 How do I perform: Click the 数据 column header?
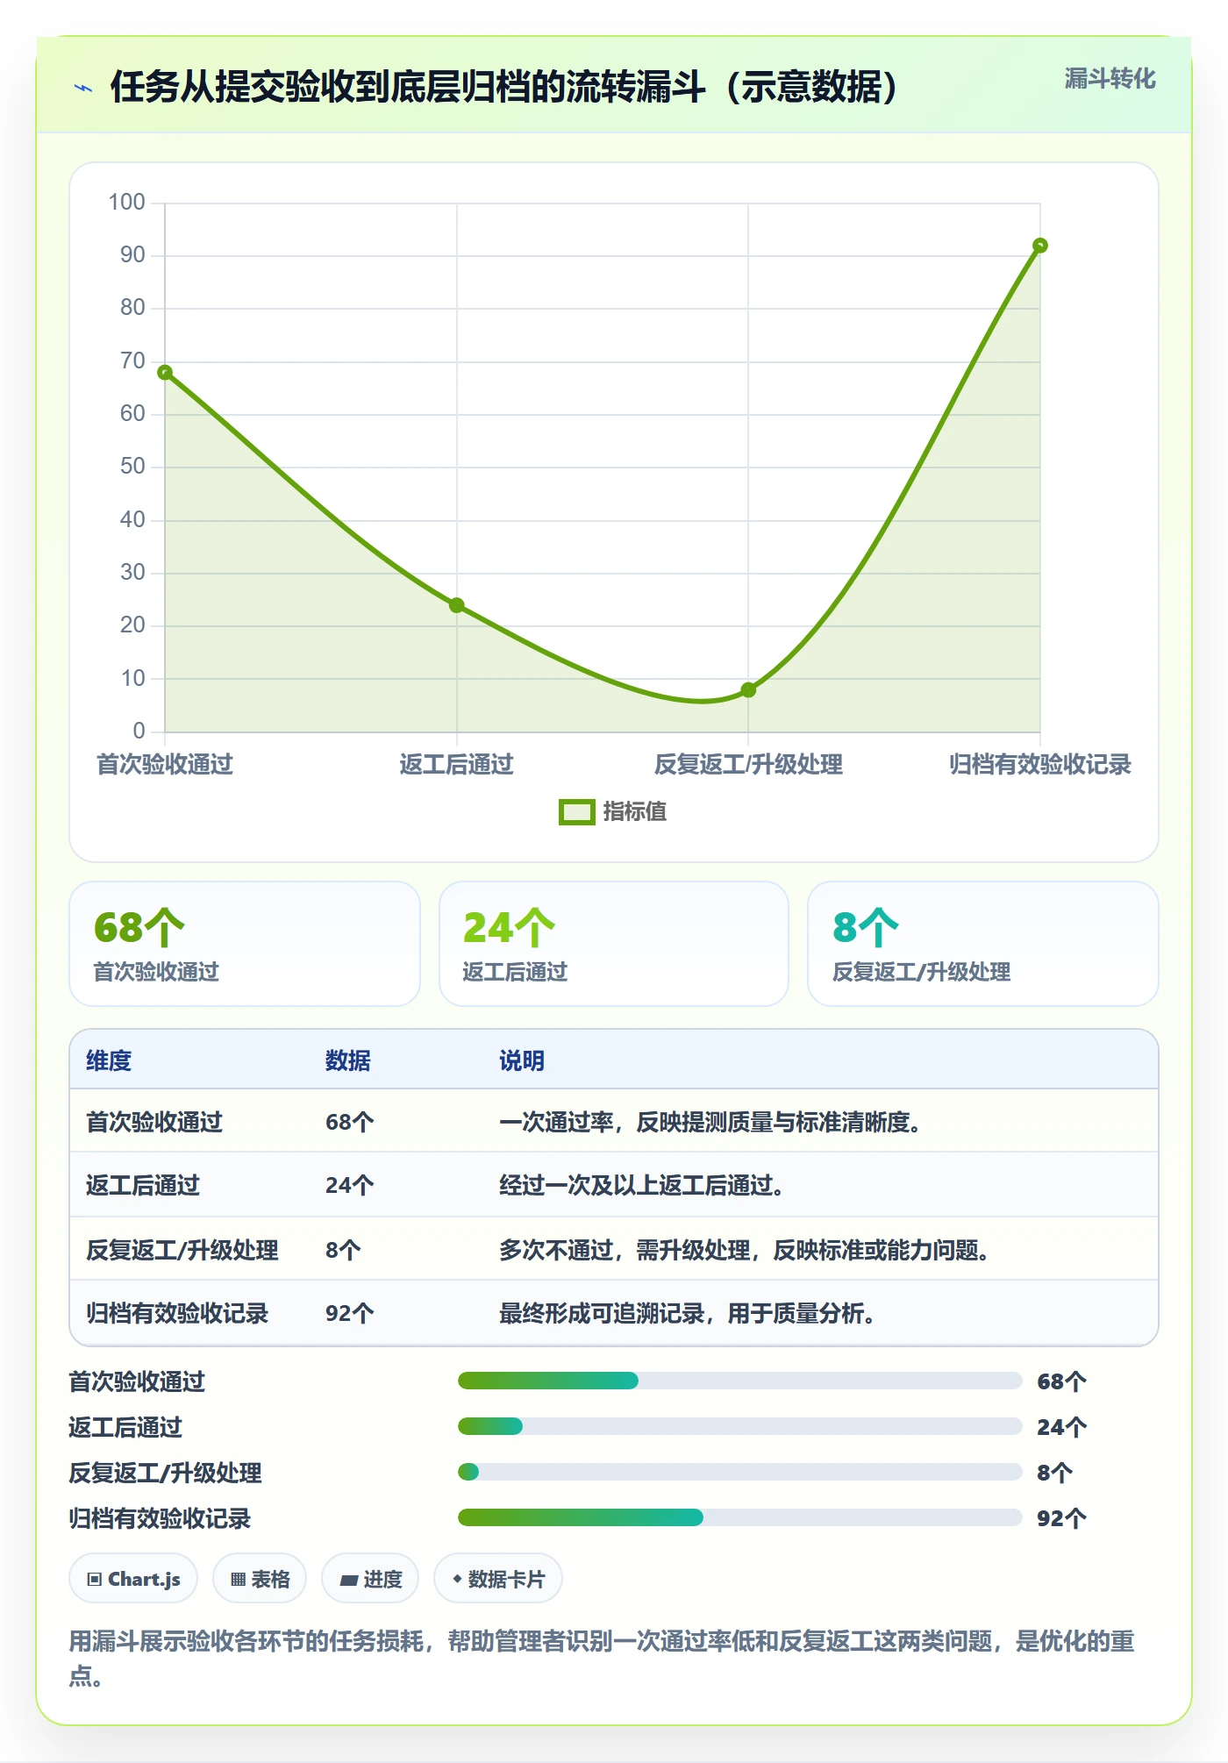(x=348, y=1060)
